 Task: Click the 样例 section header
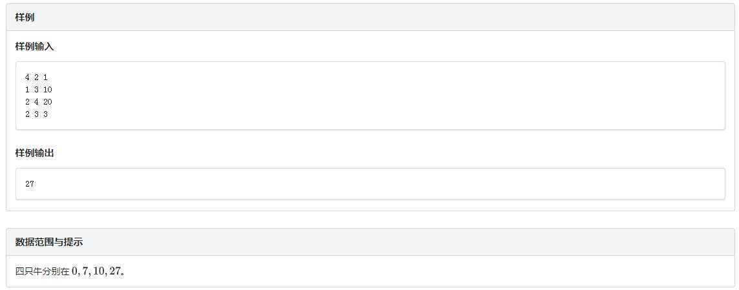pyautogui.click(x=25, y=17)
